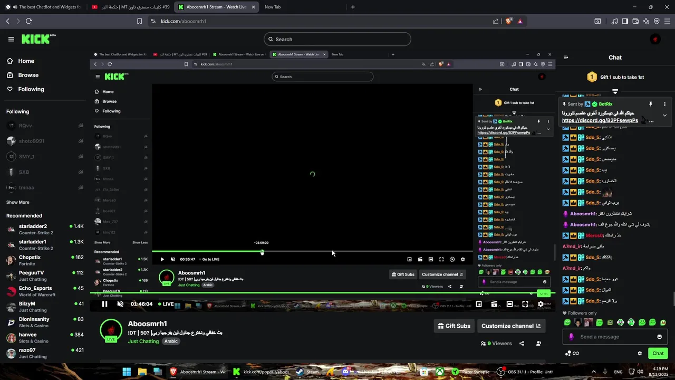
Task: Click the Kick Search box
Action: (337, 39)
